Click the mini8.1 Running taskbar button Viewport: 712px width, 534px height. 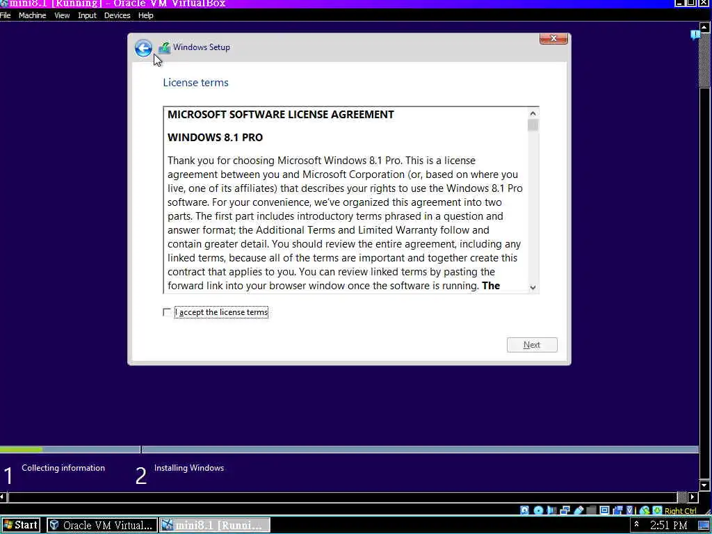click(215, 526)
